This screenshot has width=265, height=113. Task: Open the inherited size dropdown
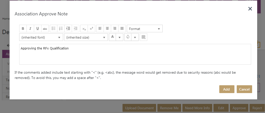pos(86,37)
